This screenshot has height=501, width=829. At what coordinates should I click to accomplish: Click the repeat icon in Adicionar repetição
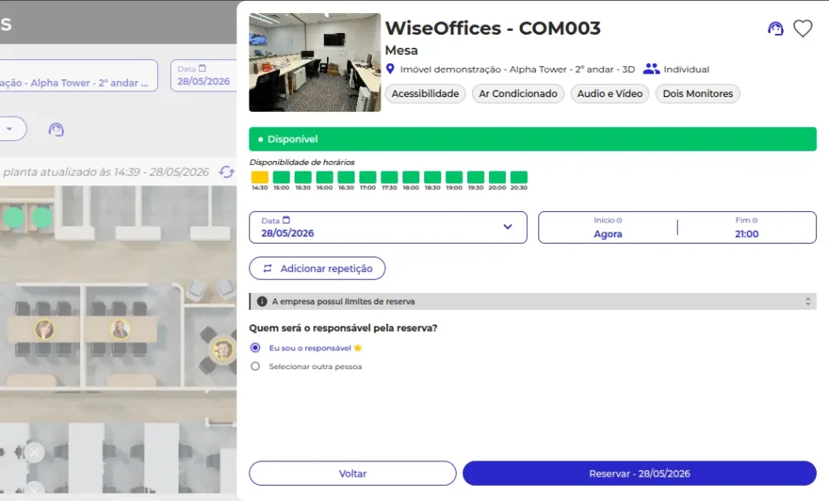click(267, 269)
